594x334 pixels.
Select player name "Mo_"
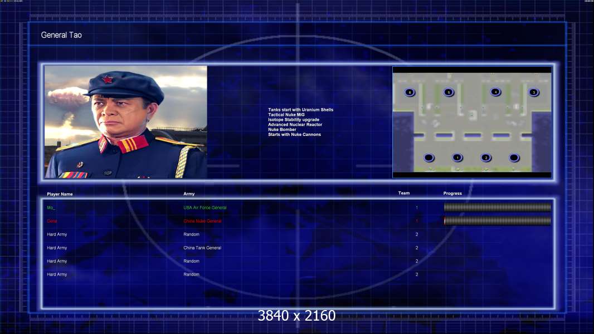(51, 208)
